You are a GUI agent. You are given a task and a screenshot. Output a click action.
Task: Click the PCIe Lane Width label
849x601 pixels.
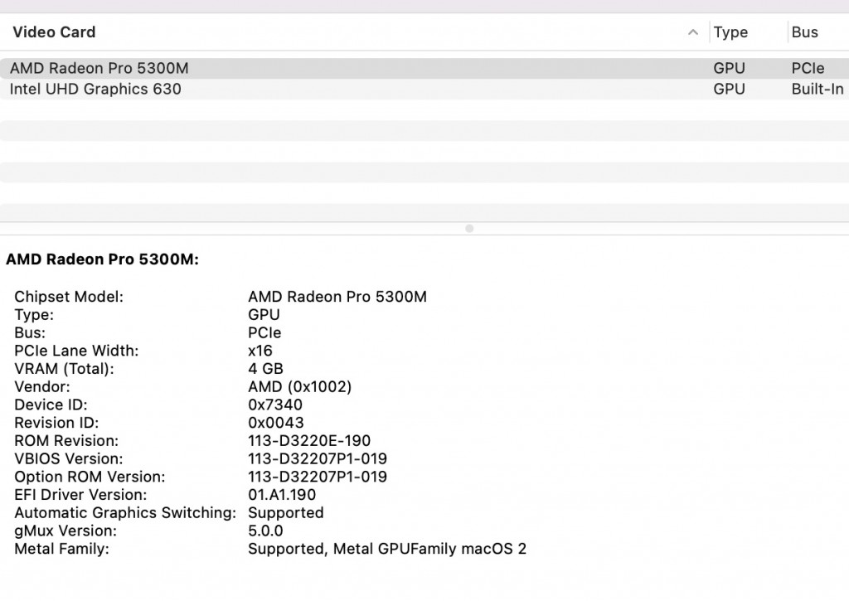pyautogui.click(x=76, y=351)
